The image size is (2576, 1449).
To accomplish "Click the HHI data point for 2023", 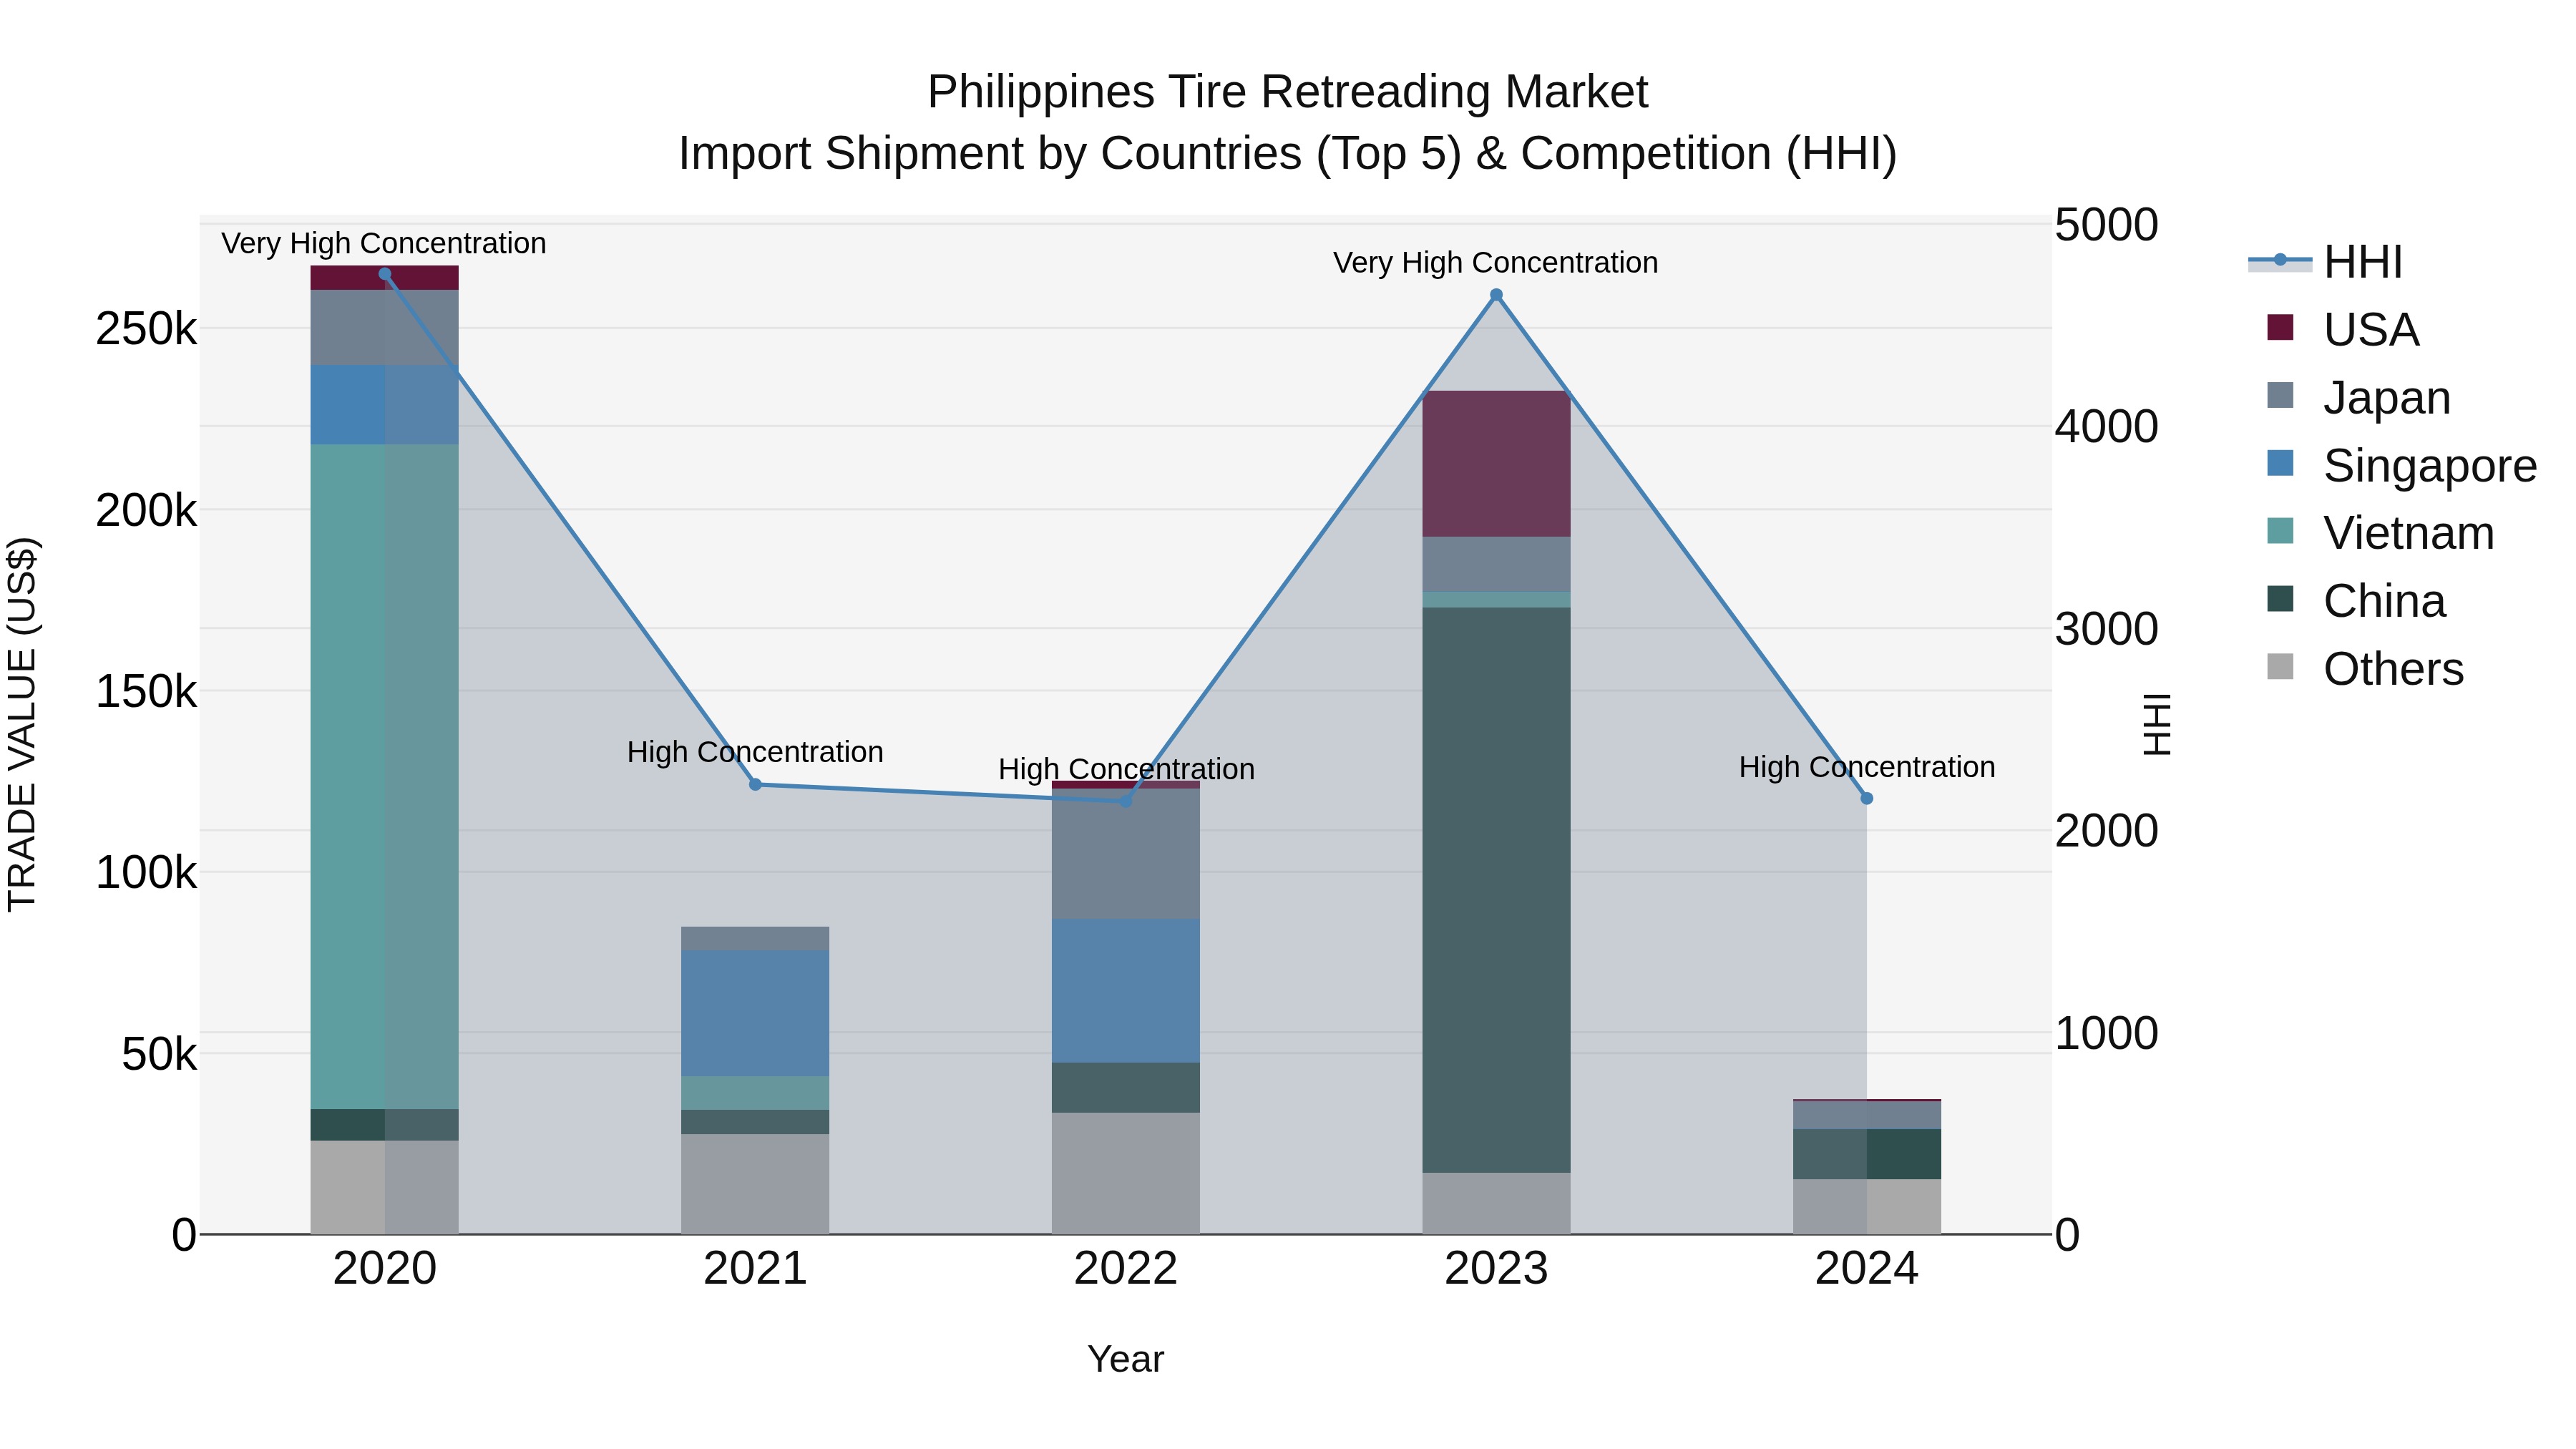I will [x=1496, y=295].
